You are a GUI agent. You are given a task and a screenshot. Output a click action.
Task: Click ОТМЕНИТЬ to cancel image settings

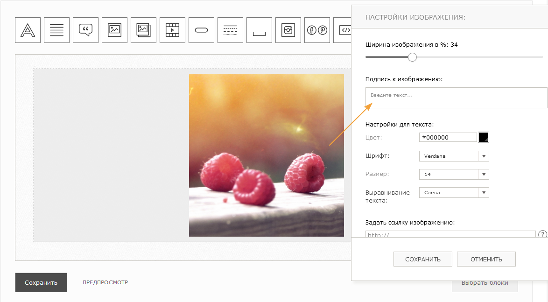(486, 260)
